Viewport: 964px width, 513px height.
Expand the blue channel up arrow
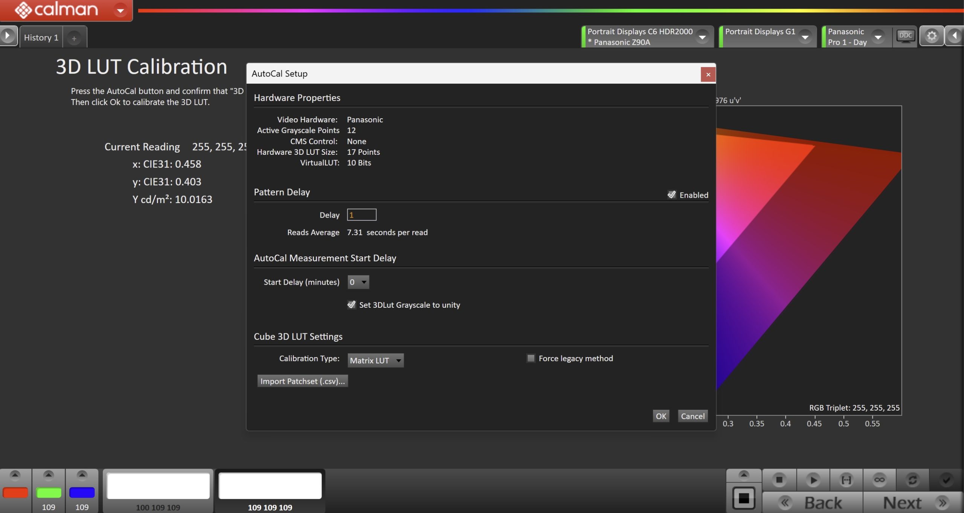point(82,475)
